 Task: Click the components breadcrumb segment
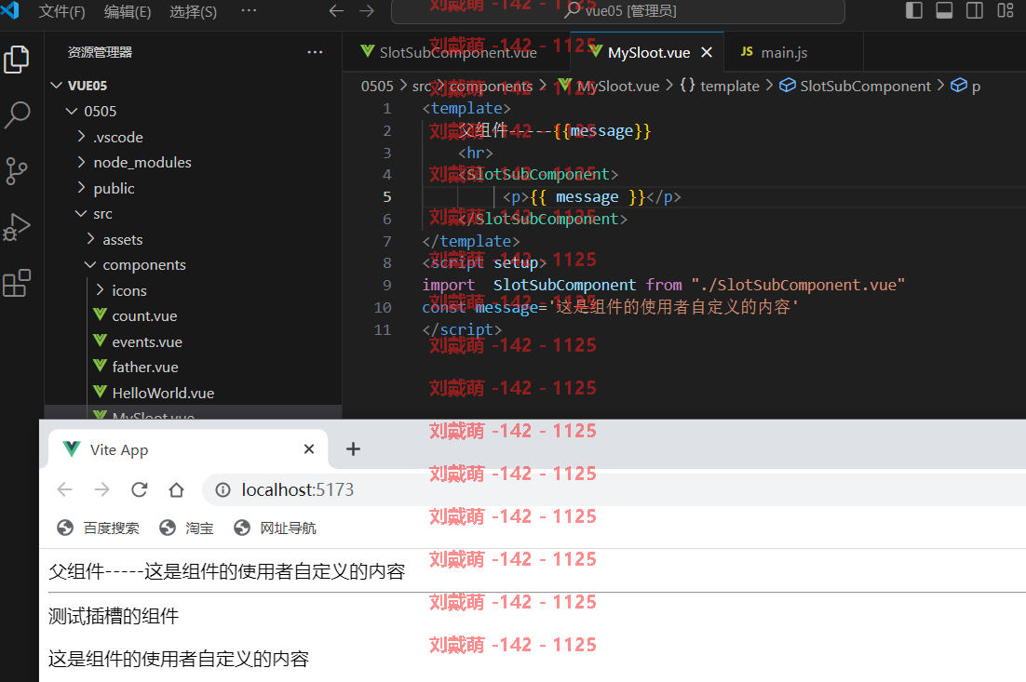point(490,87)
